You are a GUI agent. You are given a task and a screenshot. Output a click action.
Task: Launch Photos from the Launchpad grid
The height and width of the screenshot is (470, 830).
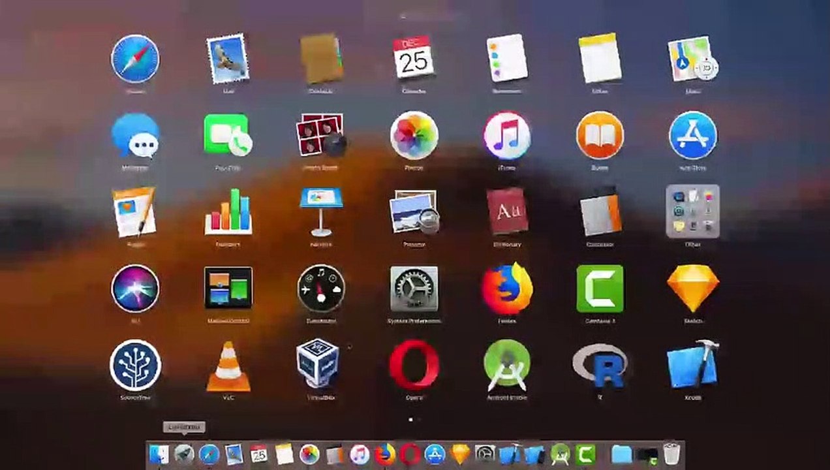click(x=414, y=135)
